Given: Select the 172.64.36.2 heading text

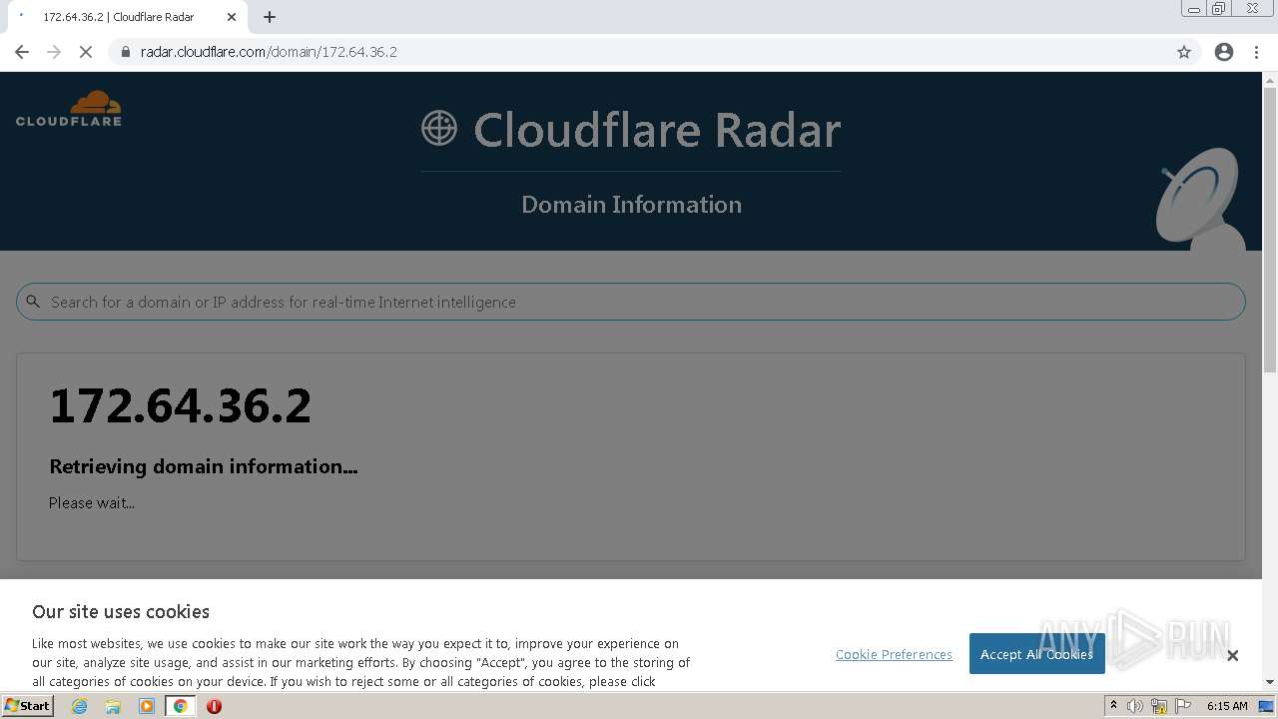Looking at the screenshot, I should 181,405.
